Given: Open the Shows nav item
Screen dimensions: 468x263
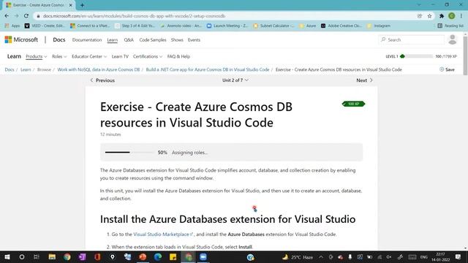Looking at the screenshot, I should (x=177, y=40).
